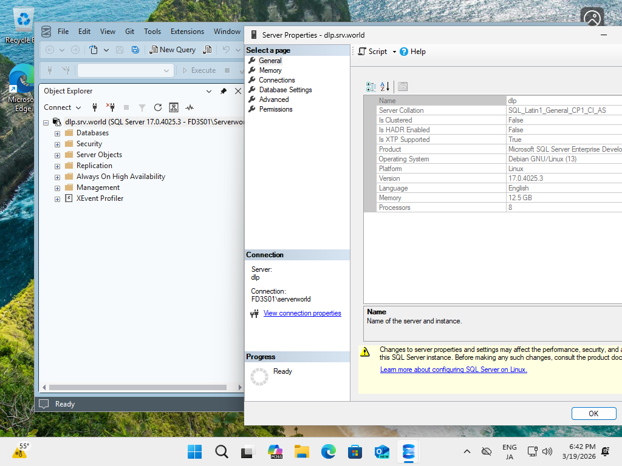Screen dimensions: 622x466
Task: Expand the Always On High Availability node
Action: click(x=57, y=177)
